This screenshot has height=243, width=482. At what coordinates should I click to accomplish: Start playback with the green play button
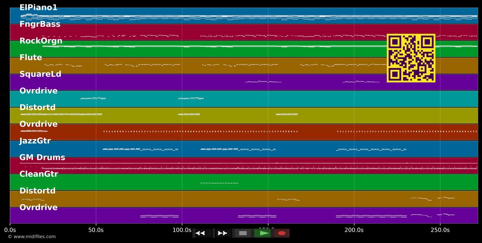point(262,233)
